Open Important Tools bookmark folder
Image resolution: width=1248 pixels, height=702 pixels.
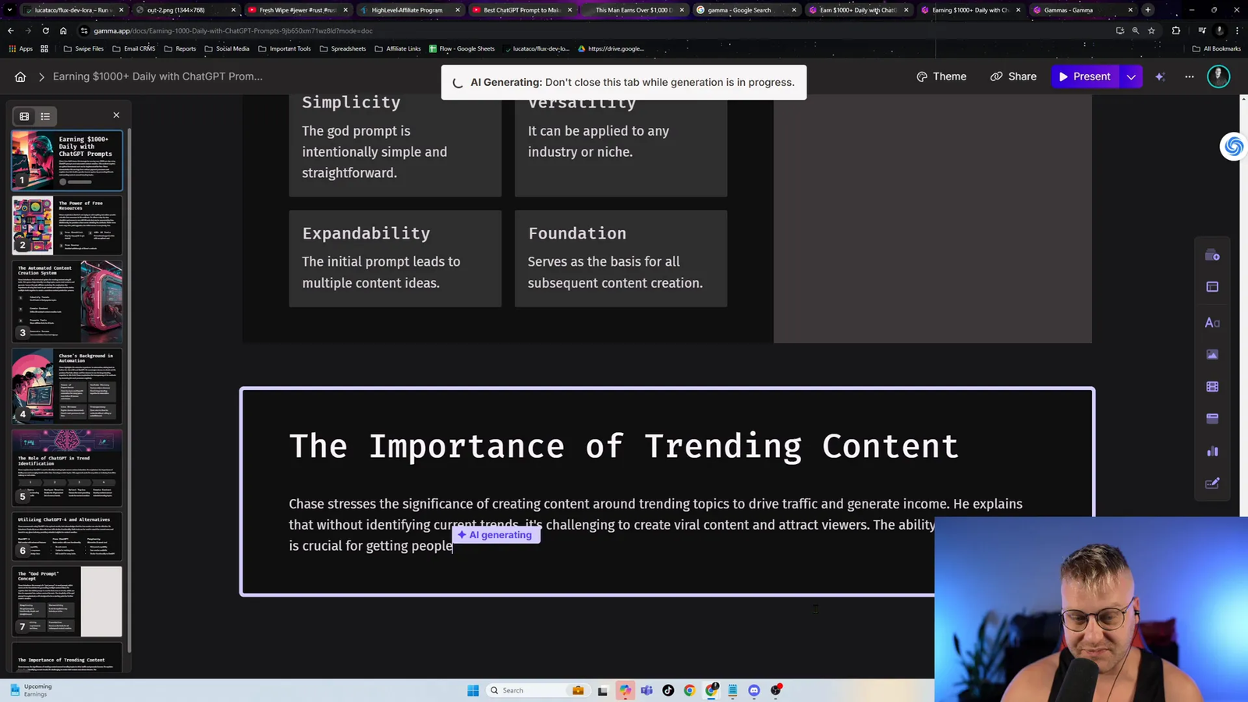coord(285,48)
